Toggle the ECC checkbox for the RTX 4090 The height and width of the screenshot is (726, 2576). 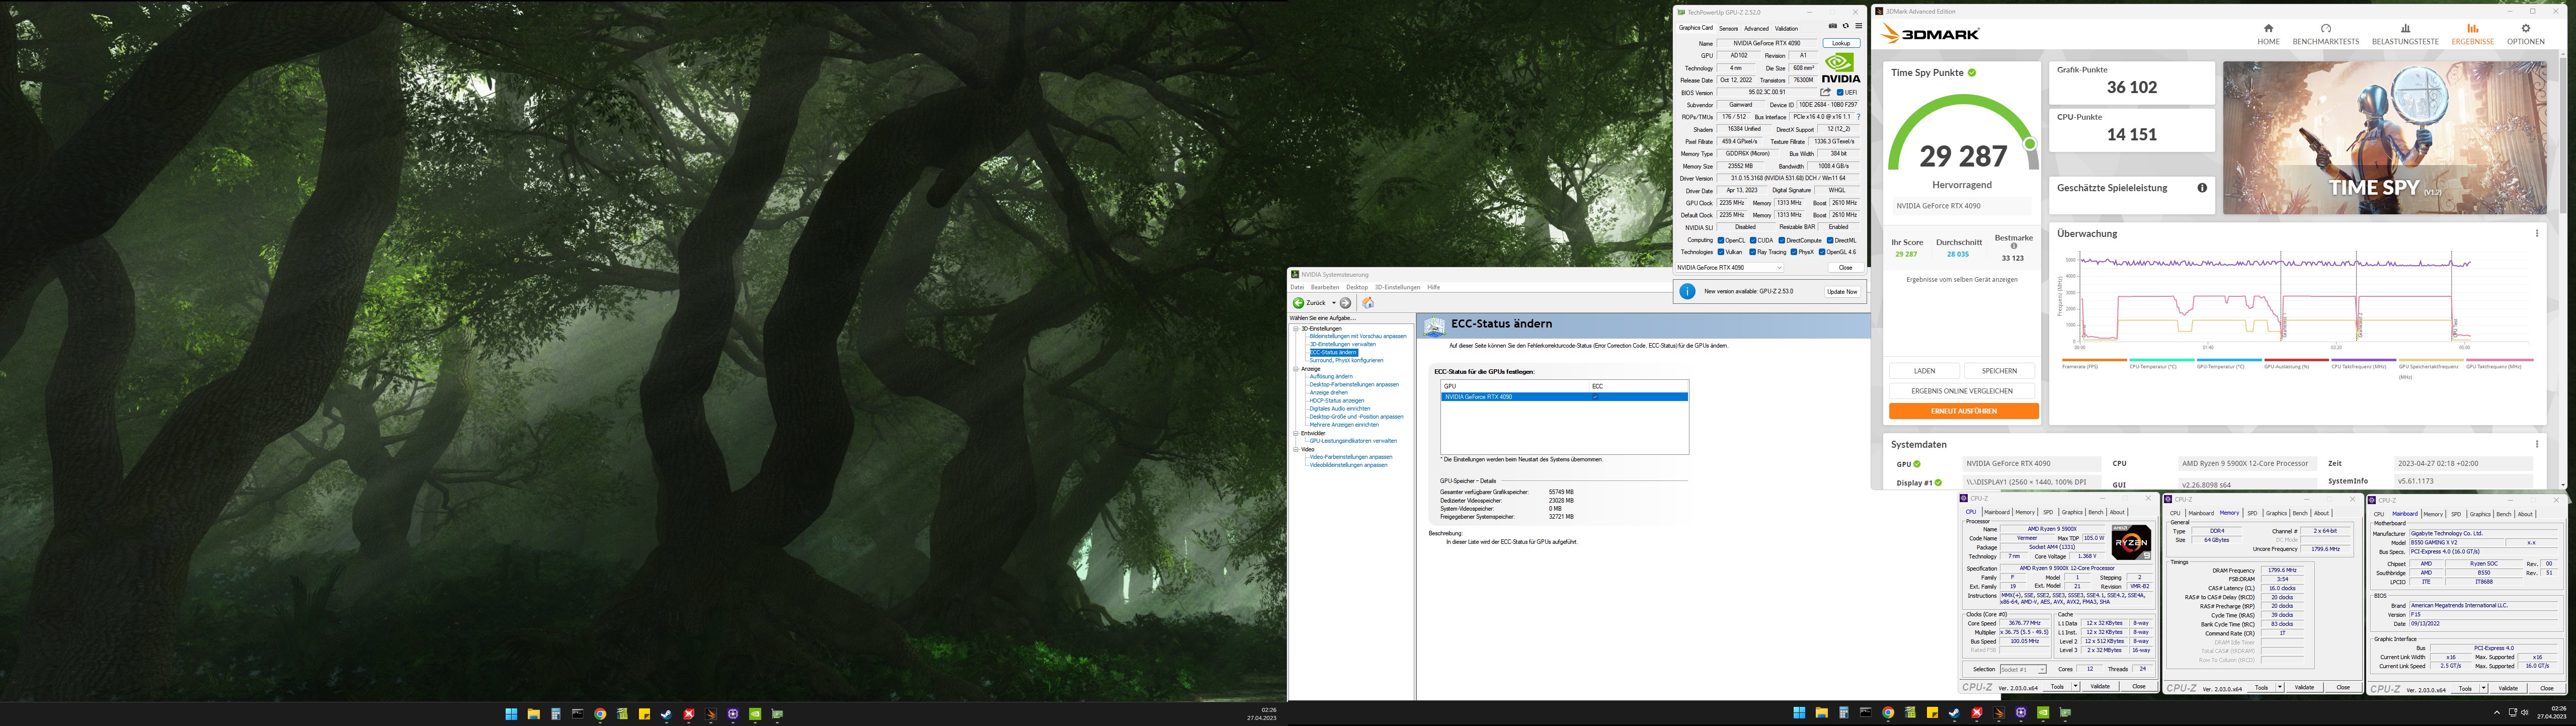click(1595, 397)
